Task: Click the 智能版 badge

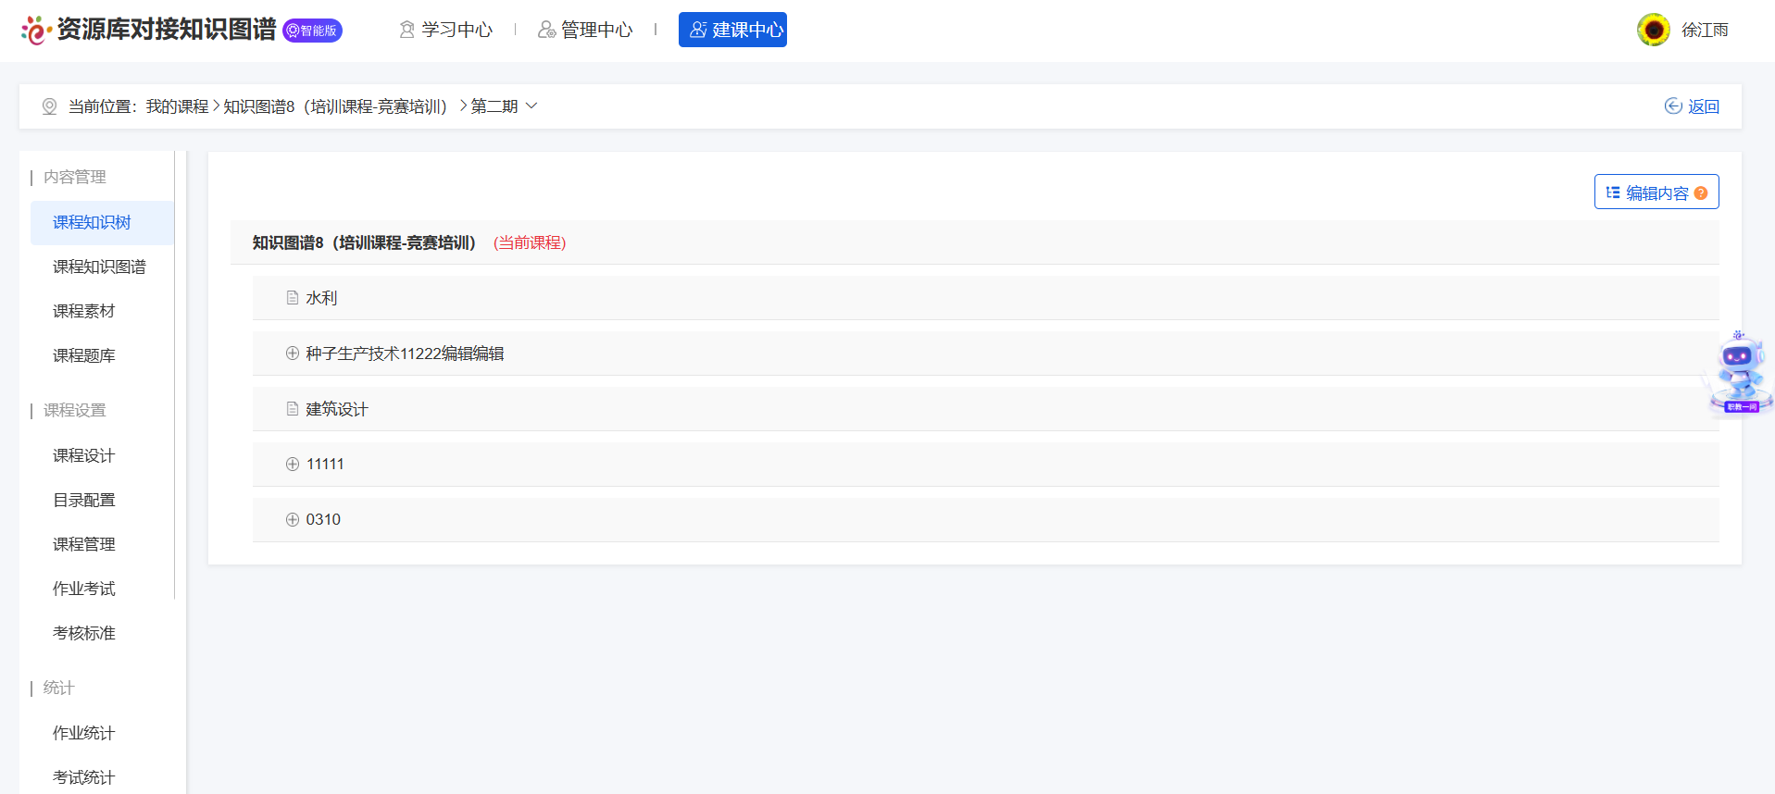Action: point(312,31)
